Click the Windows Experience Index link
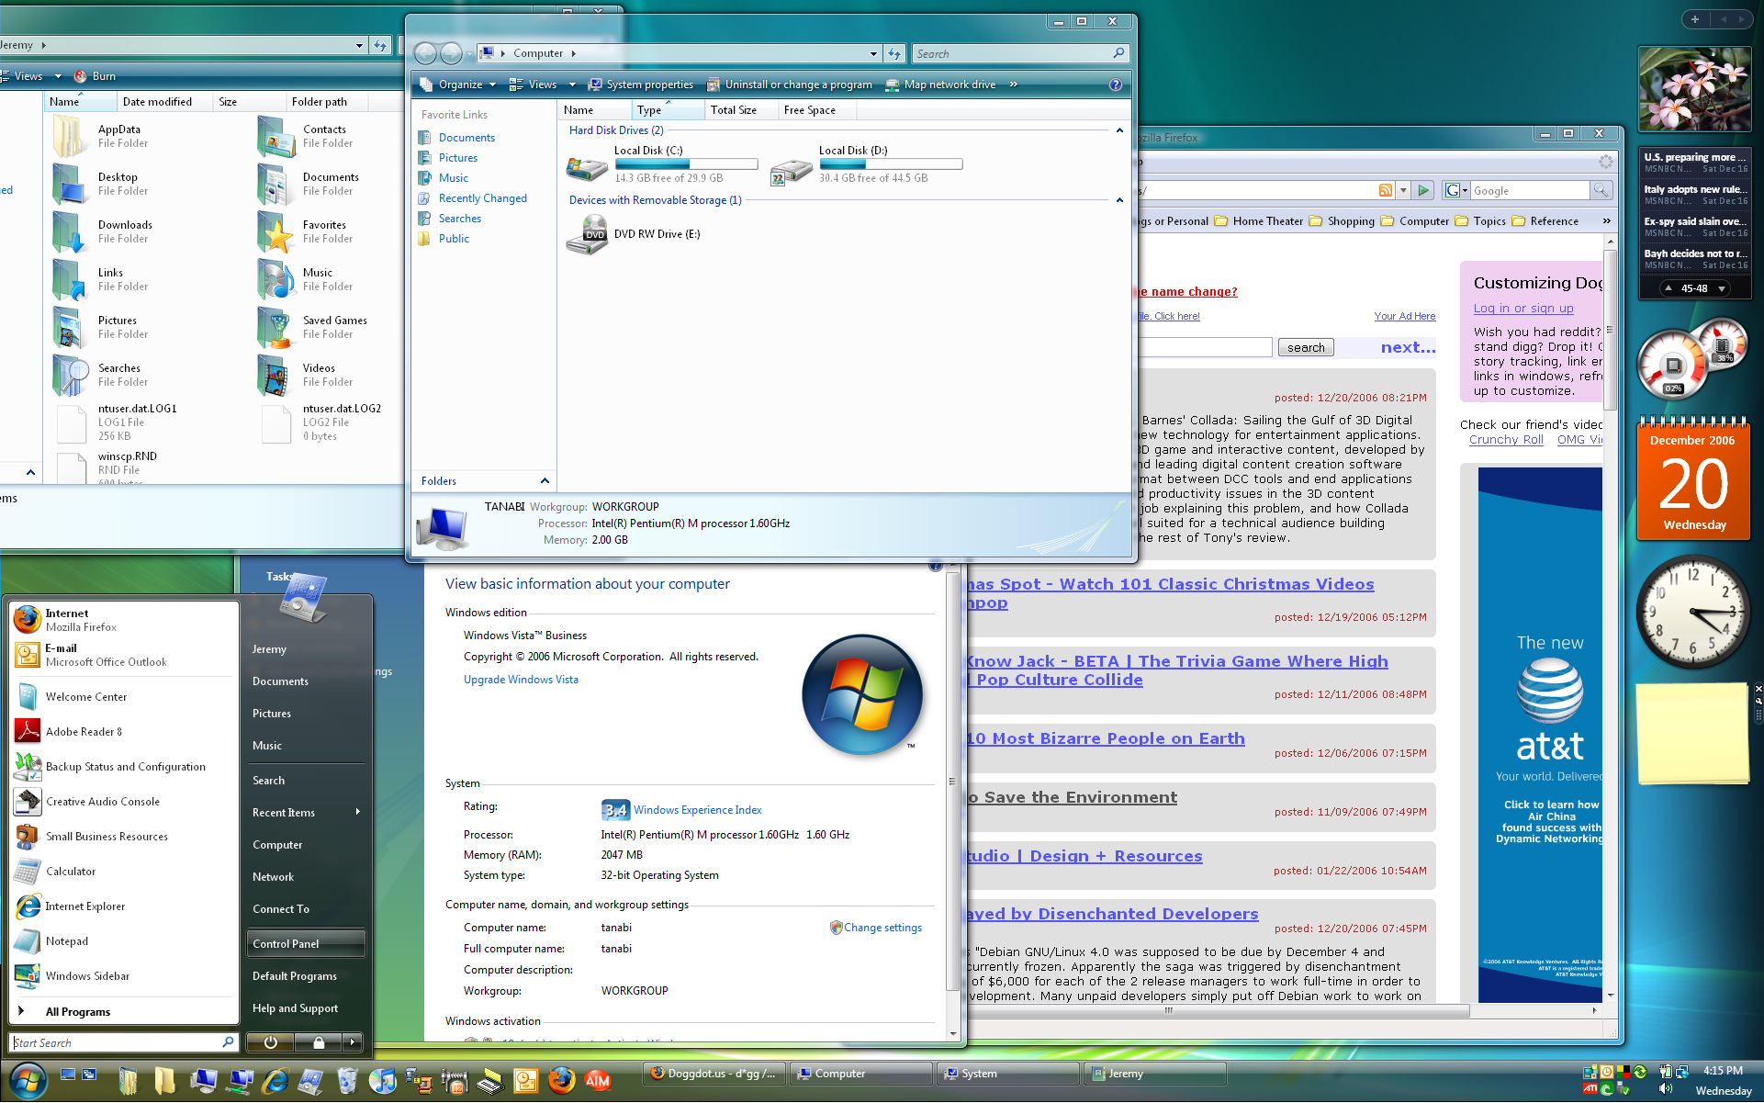This screenshot has height=1103, width=1764. tap(697, 810)
